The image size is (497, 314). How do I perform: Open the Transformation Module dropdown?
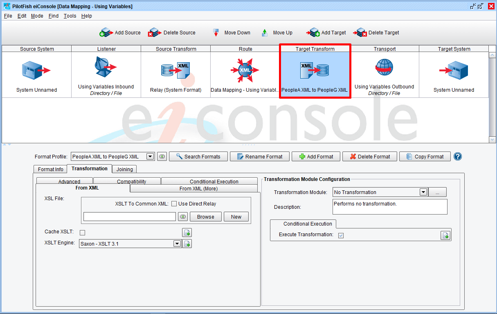tap(423, 192)
